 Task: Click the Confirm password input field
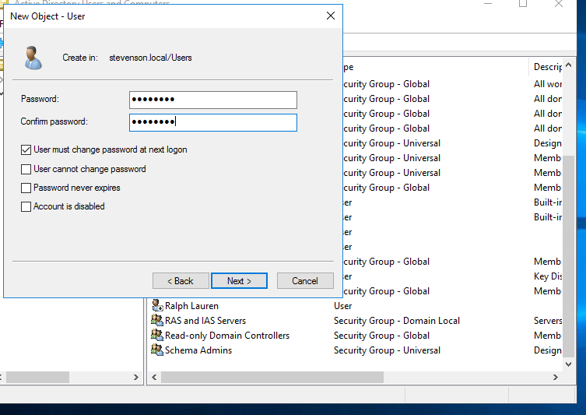tap(213, 122)
